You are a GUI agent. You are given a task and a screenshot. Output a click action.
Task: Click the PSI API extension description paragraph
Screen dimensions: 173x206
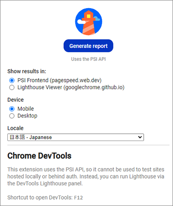point(86,176)
